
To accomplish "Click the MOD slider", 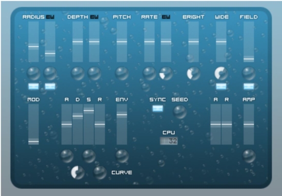I will 33,124.
